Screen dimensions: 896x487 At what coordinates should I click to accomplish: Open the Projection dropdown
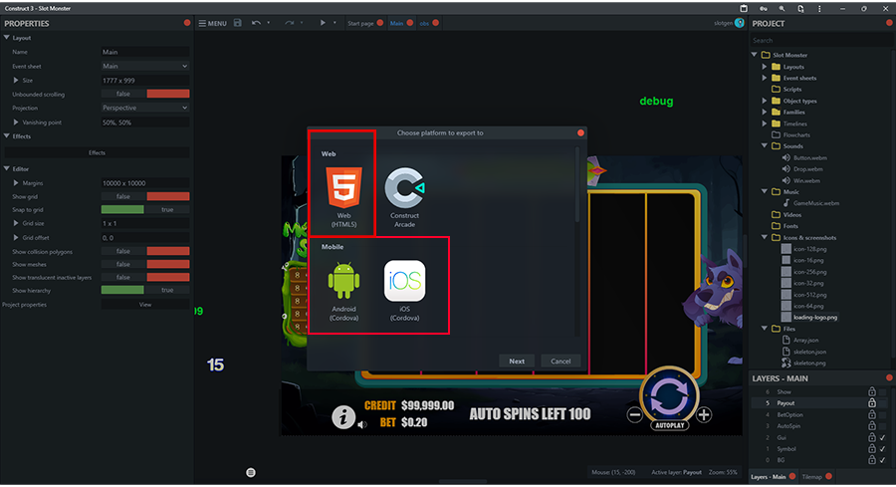[145, 108]
